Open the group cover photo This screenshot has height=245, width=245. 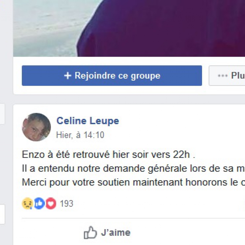pyautogui.click(x=129, y=28)
